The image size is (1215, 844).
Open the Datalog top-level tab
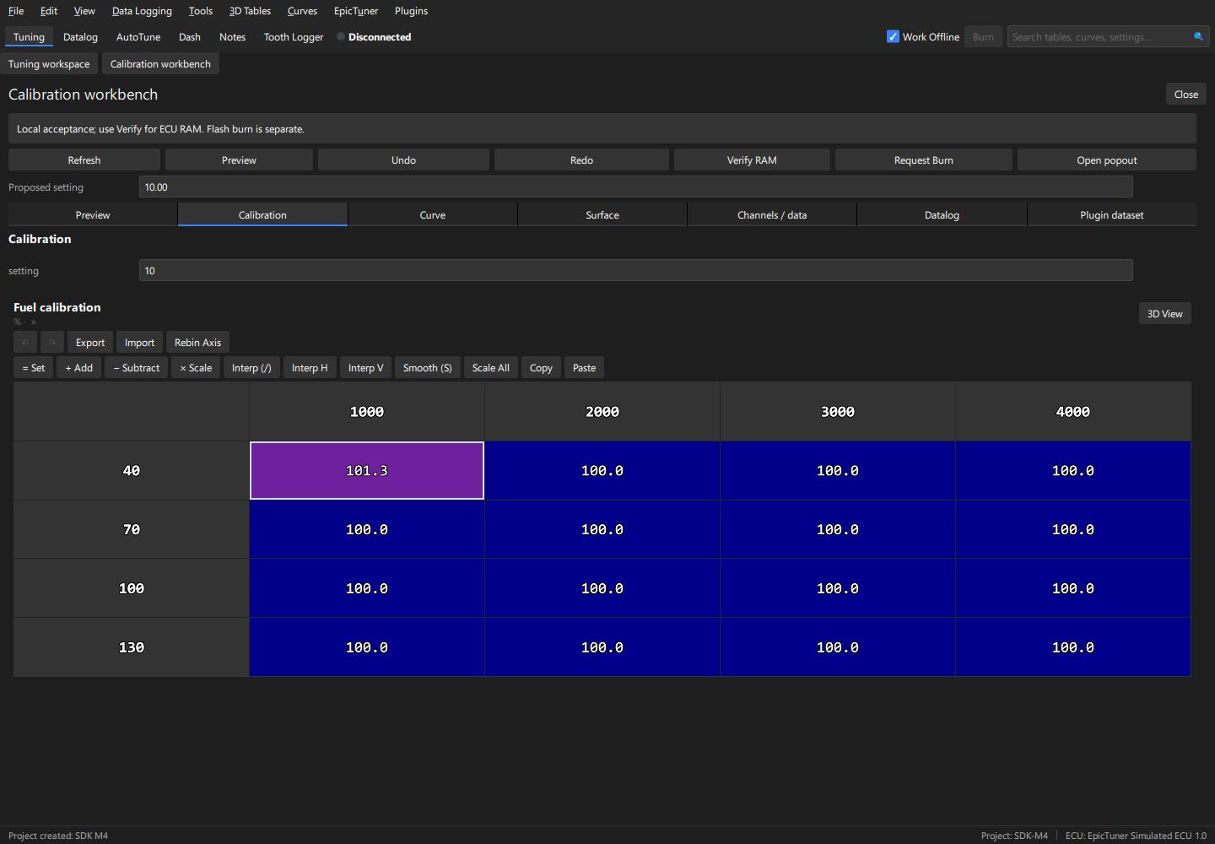click(80, 37)
